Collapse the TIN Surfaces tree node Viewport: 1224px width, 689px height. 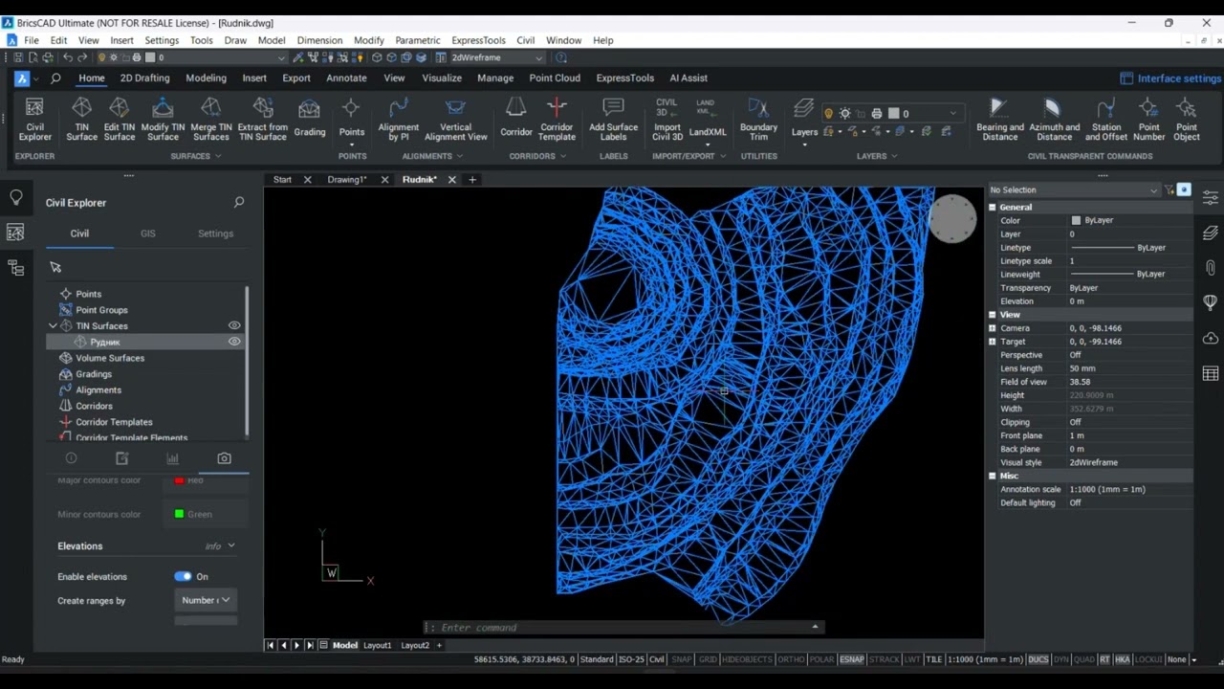[x=53, y=326]
